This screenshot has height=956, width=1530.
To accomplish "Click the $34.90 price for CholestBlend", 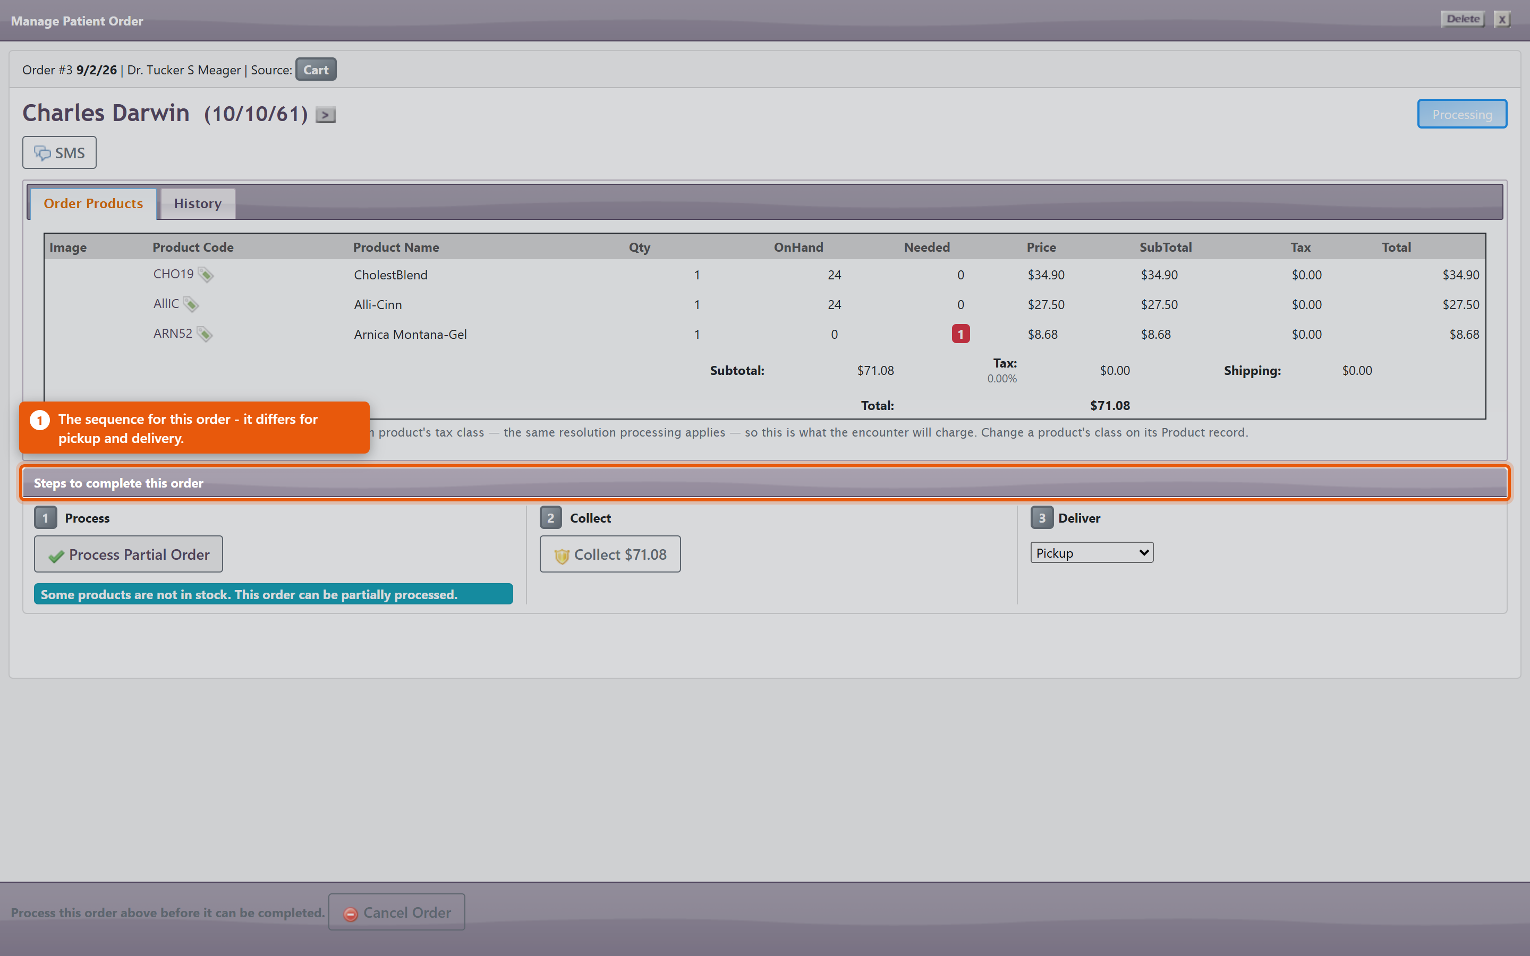I will (x=1047, y=275).
